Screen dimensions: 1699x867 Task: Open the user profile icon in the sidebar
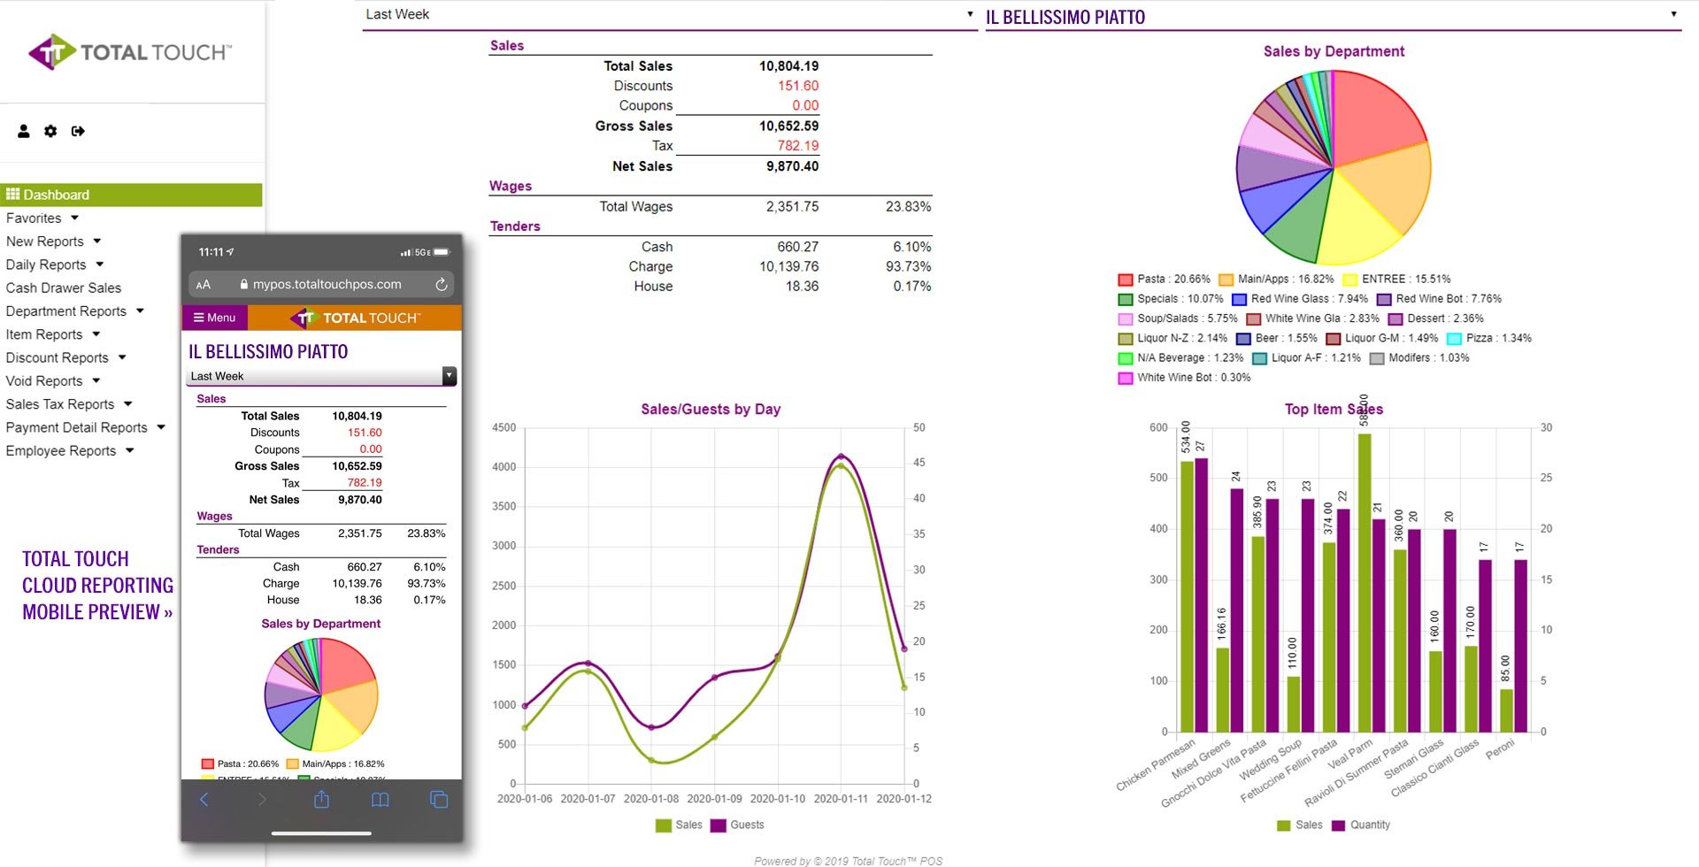22,131
